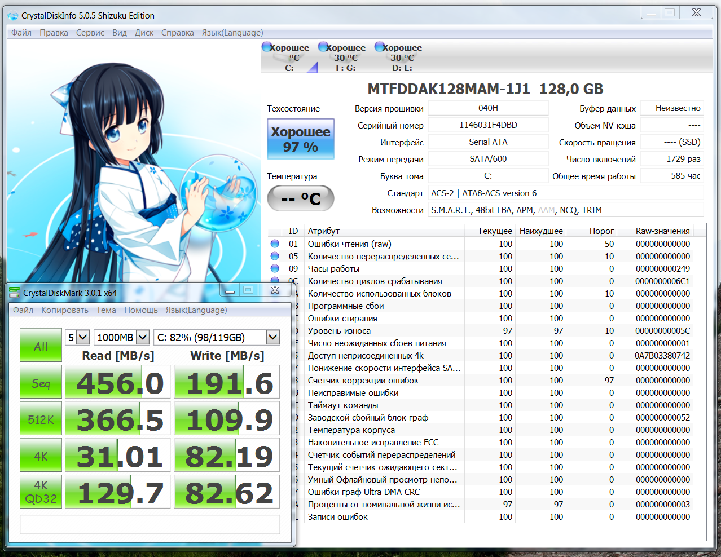Select the D: E: drive status orb
Image resolution: width=721 pixels, height=557 pixels.
(380, 47)
